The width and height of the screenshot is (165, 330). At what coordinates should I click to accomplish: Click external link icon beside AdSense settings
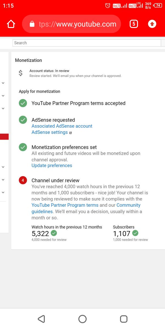point(70,133)
